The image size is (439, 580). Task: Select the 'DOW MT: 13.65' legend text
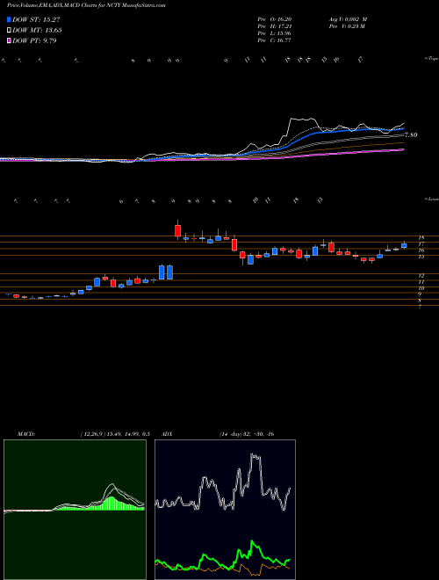[37, 31]
